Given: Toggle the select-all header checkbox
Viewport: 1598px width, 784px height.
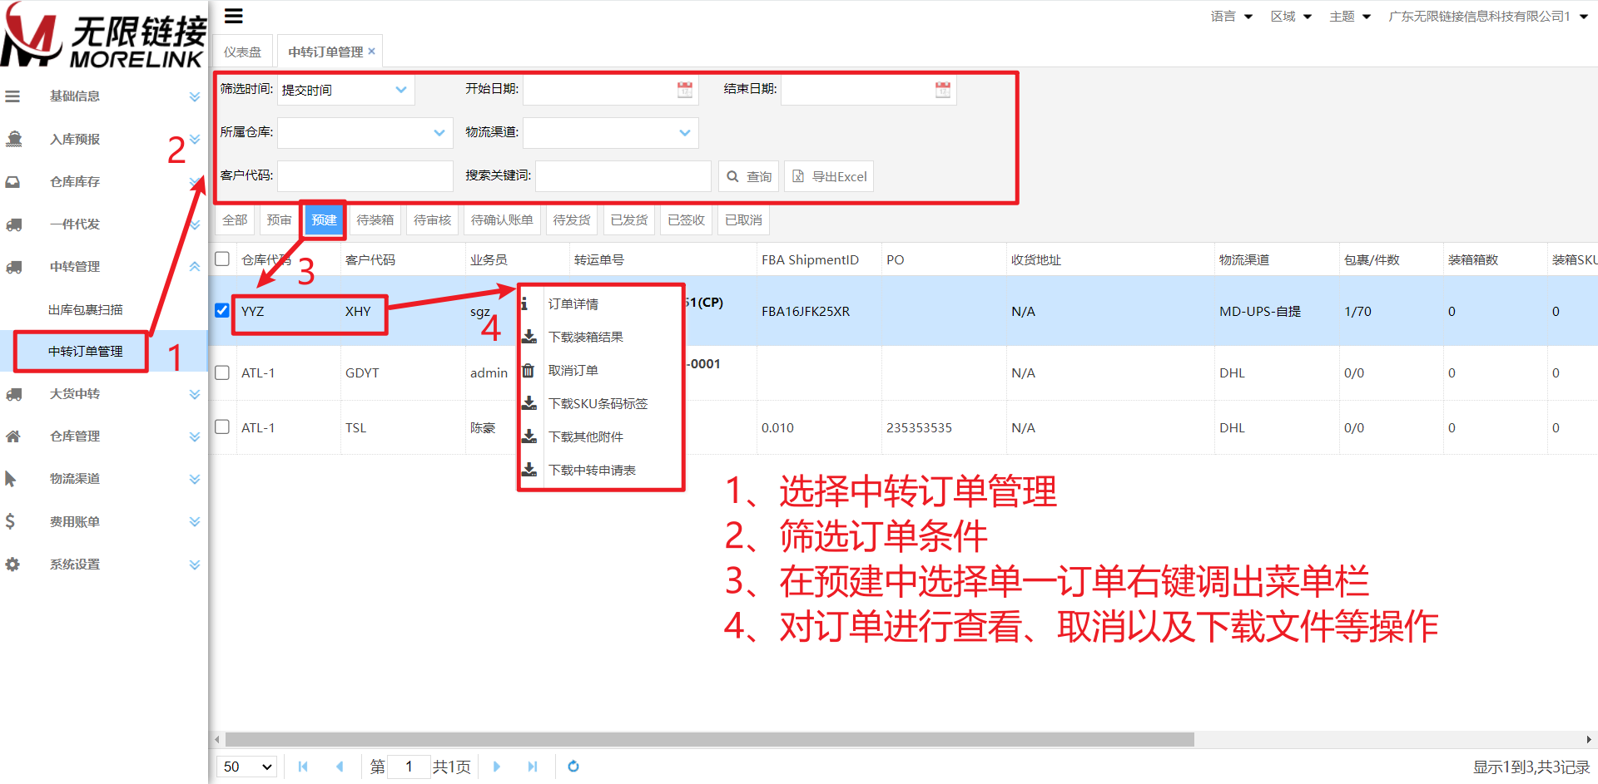Looking at the screenshot, I should [x=222, y=259].
